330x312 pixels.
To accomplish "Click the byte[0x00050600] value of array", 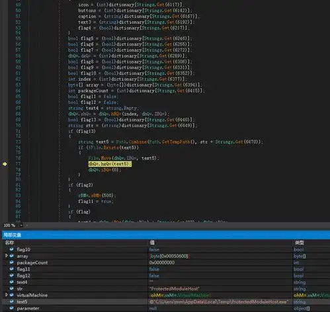I will tap(169, 256).
